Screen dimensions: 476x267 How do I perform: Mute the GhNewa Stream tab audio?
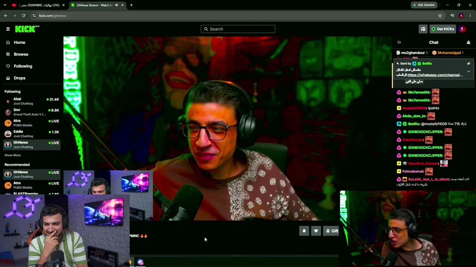click(116, 5)
